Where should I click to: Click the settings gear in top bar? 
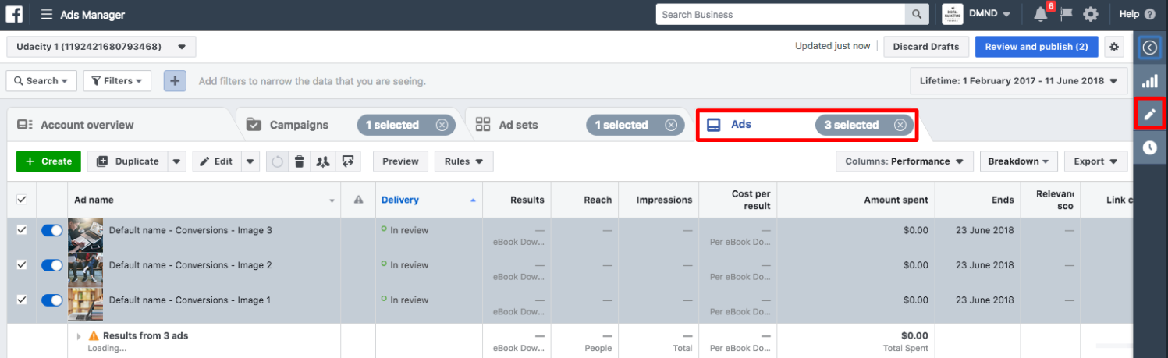[x=1090, y=14]
